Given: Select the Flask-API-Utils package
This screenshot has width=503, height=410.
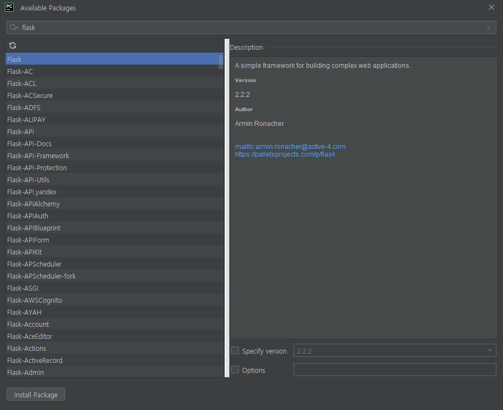Looking at the screenshot, I should (x=115, y=180).
